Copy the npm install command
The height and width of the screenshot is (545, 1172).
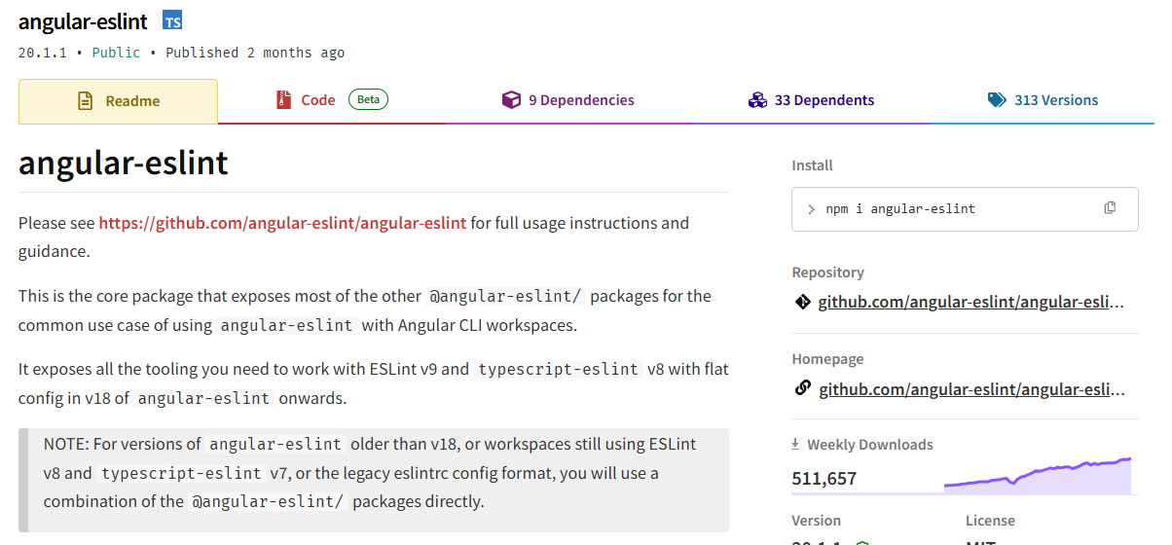coord(1110,208)
